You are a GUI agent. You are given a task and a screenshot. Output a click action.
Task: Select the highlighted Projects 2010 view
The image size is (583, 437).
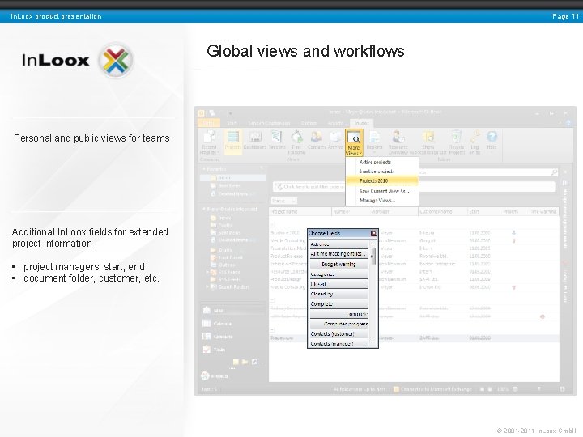click(382, 180)
